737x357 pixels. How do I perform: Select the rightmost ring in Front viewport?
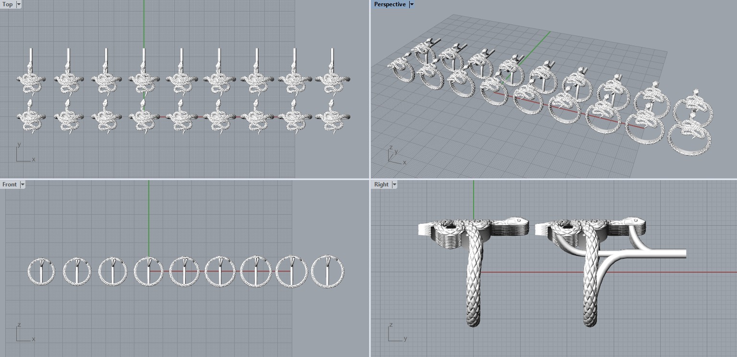coord(328,271)
